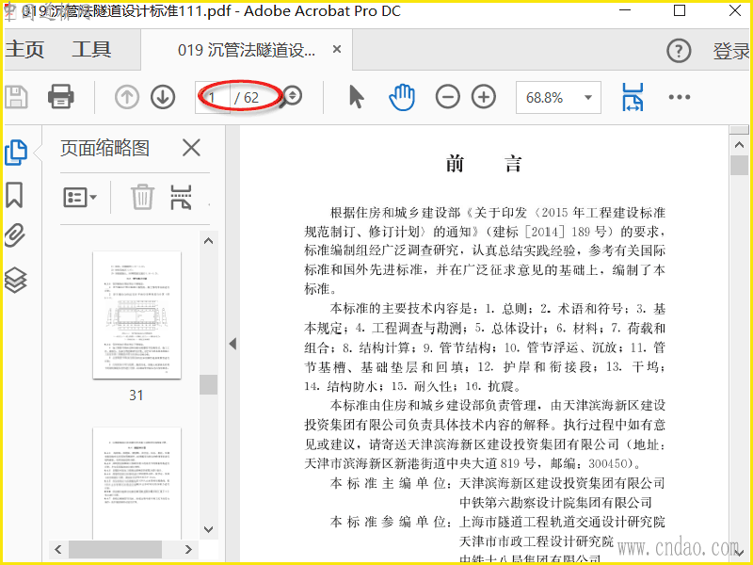This screenshot has width=753, height=565.
Task: Click the Save file icon
Action: [x=16, y=97]
